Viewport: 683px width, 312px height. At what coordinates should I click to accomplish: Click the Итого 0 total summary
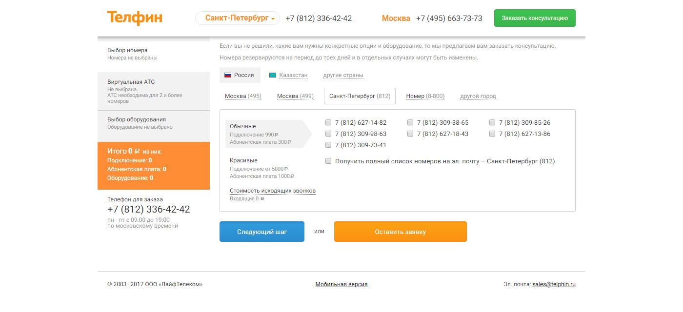[x=134, y=152]
